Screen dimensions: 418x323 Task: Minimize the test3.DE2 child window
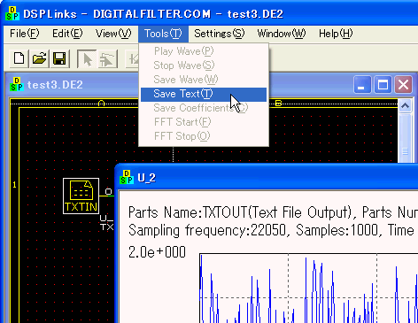coord(362,85)
